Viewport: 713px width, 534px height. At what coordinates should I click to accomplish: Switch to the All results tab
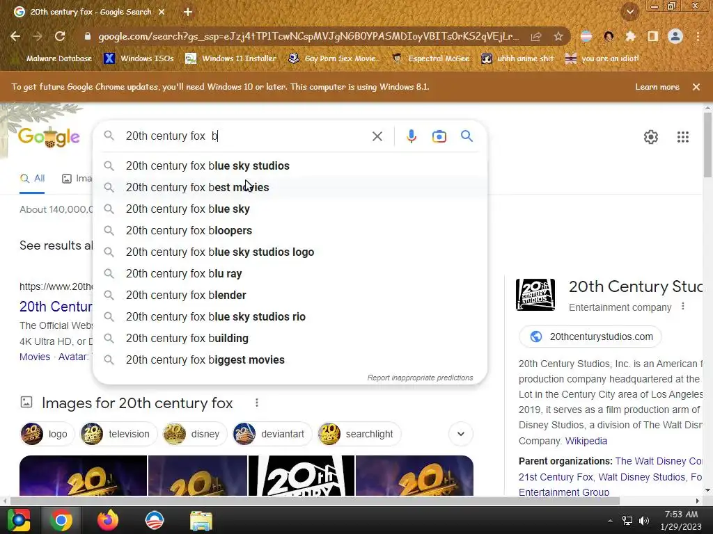point(32,179)
